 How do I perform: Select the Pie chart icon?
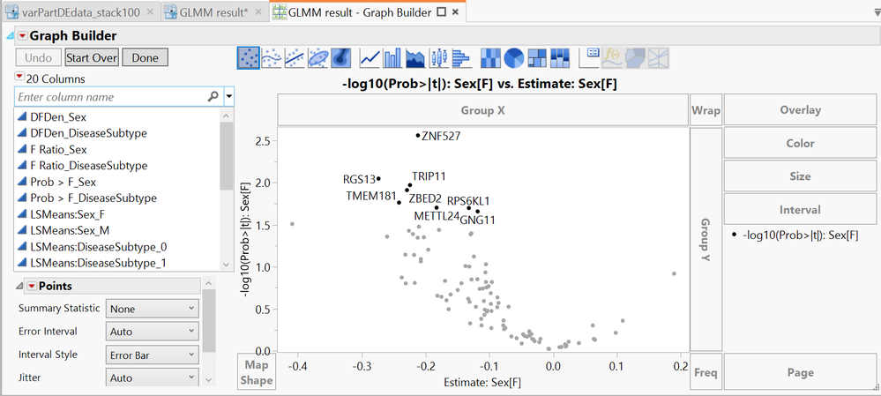tap(513, 57)
